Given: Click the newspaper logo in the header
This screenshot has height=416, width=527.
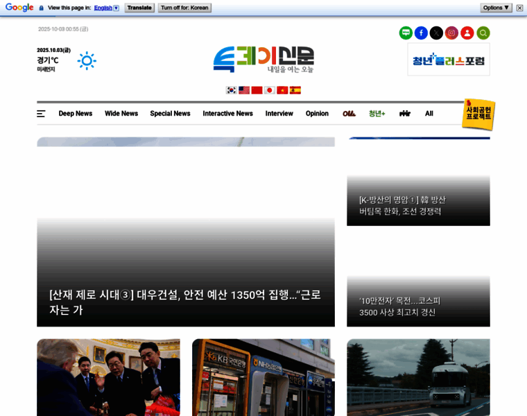Looking at the screenshot, I should point(263,60).
